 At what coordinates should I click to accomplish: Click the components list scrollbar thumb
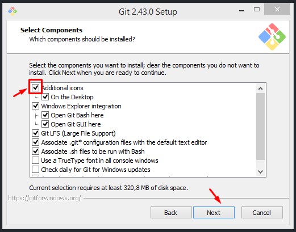coord(261,126)
